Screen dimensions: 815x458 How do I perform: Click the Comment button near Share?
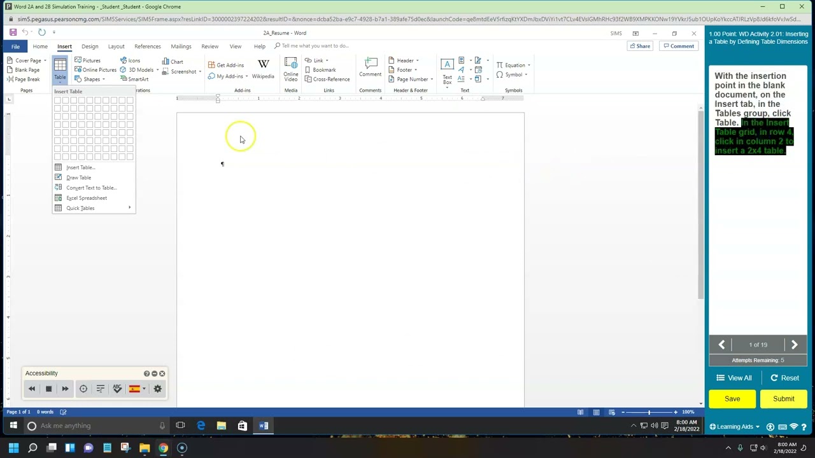click(678, 46)
